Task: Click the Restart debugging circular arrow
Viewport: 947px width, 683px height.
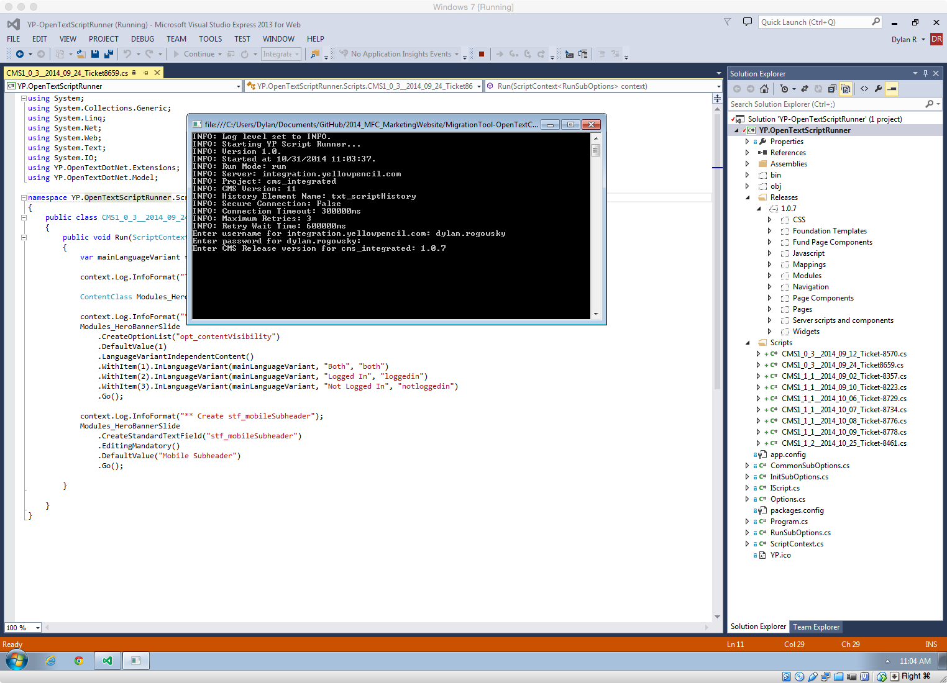Action: click(x=245, y=54)
